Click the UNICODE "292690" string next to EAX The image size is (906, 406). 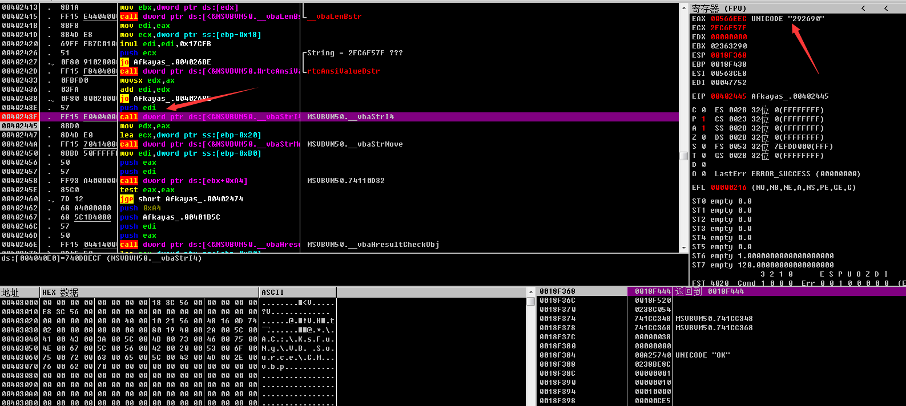click(x=788, y=19)
